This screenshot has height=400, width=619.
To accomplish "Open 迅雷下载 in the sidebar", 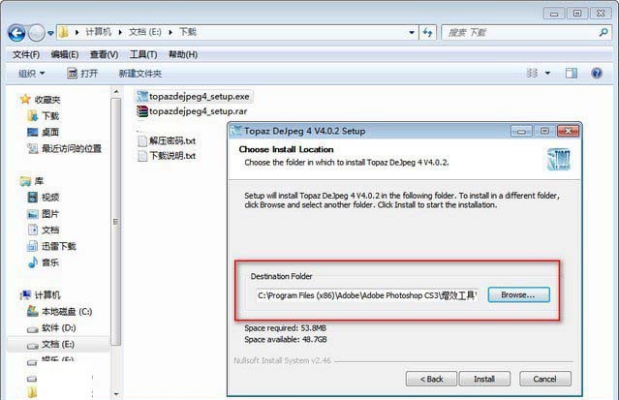I will click(x=51, y=246).
